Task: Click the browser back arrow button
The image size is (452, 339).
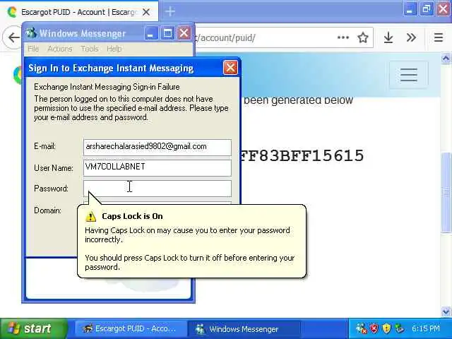Action: (x=13, y=37)
